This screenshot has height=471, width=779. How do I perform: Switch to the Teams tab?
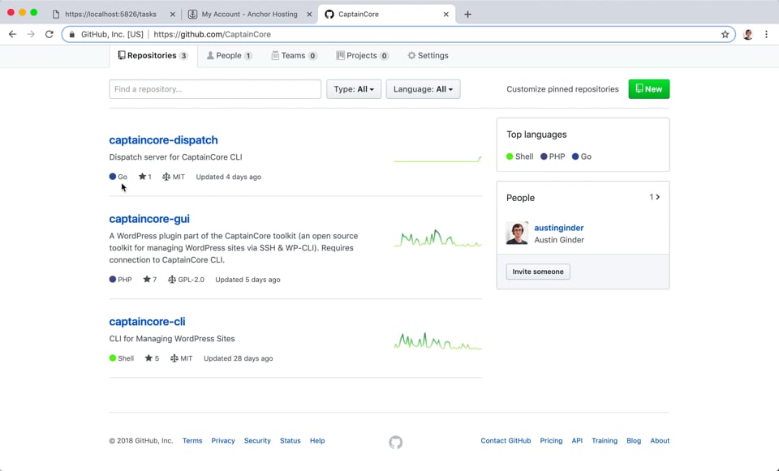point(294,56)
